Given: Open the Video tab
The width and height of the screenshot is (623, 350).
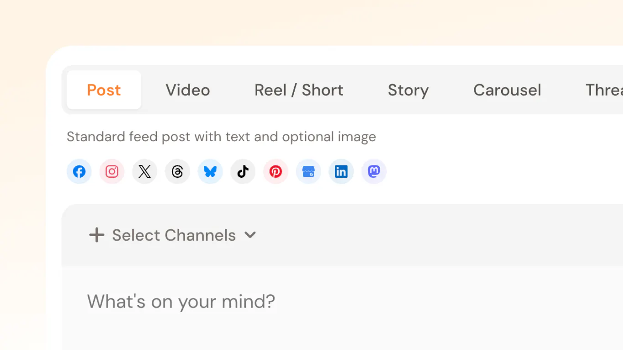Looking at the screenshot, I should tap(188, 90).
